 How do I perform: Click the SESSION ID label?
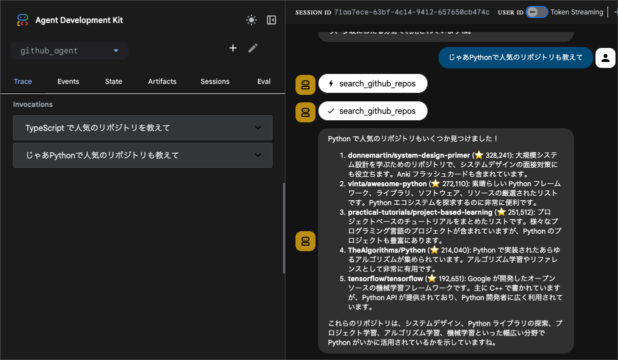[313, 12]
